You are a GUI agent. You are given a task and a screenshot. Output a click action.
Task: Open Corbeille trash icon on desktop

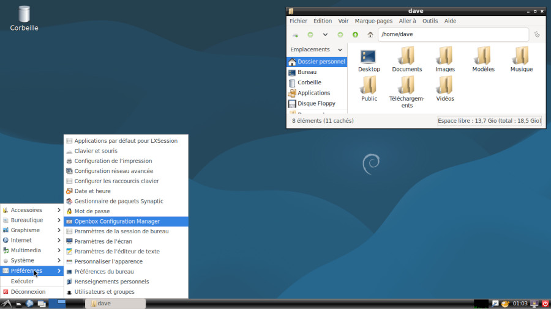click(x=24, y=18)
